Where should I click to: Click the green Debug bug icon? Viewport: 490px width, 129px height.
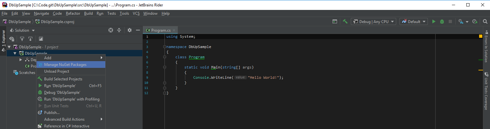coord(442,21)
